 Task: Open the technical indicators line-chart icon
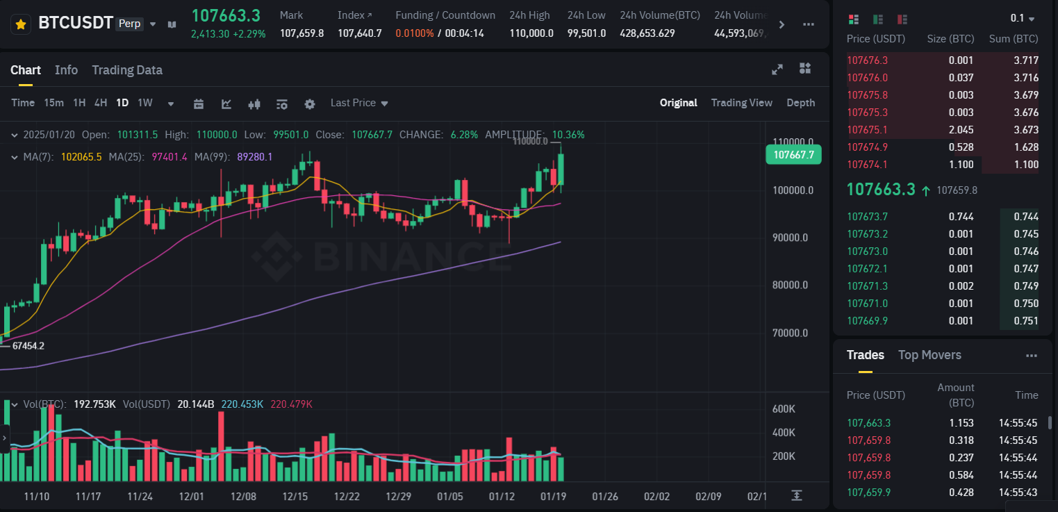click(226, 104)
